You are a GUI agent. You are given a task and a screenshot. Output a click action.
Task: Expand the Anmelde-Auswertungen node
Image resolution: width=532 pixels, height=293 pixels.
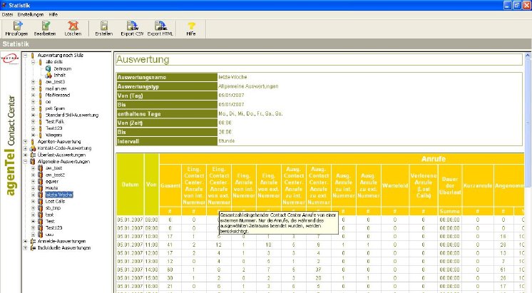click(25, 242)
